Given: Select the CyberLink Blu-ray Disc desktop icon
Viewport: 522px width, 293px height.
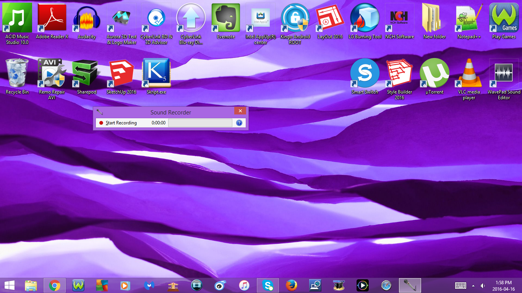Looking at the screenshot, I should [x=191, y=24].
